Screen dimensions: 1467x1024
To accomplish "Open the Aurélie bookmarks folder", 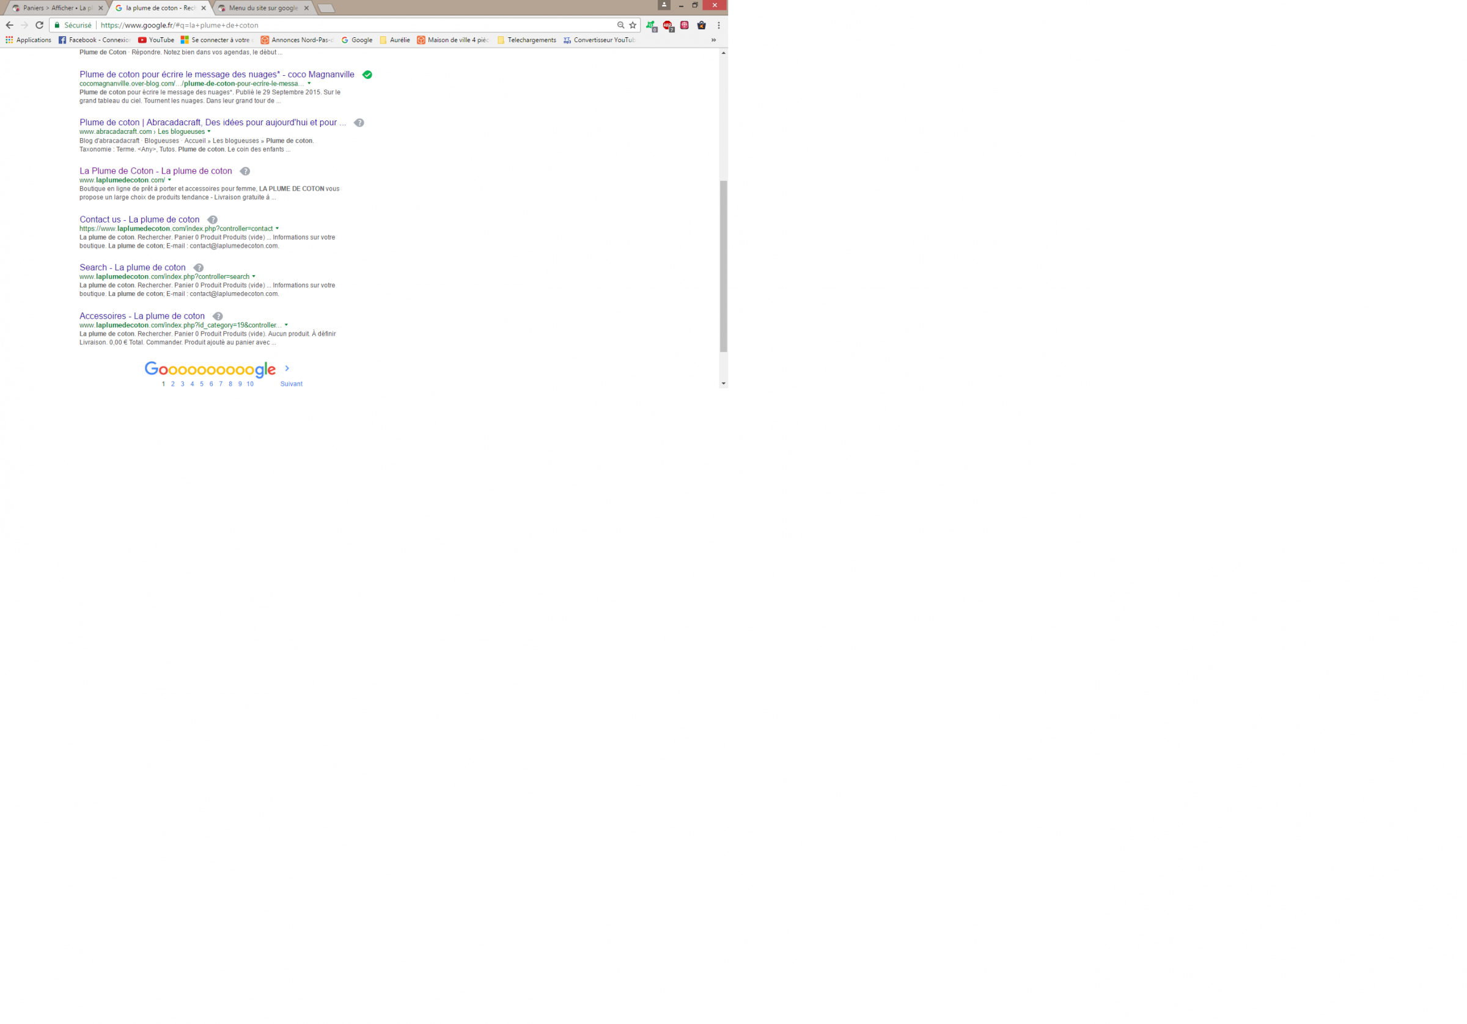I will [x=395, y=40].
